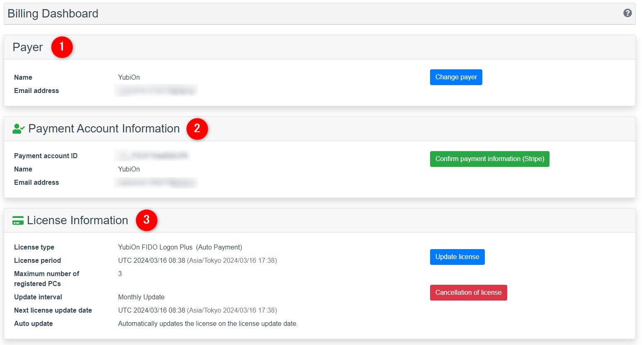The width and height of the screenshot is (642, 345).
Task: Click the License period label
Action: click(x=37, y=261)
